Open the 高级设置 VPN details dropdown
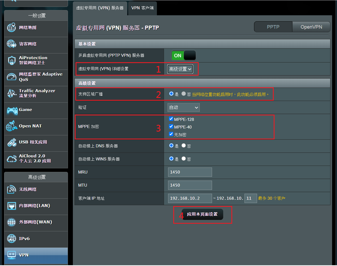 click(x=180, y=69)
